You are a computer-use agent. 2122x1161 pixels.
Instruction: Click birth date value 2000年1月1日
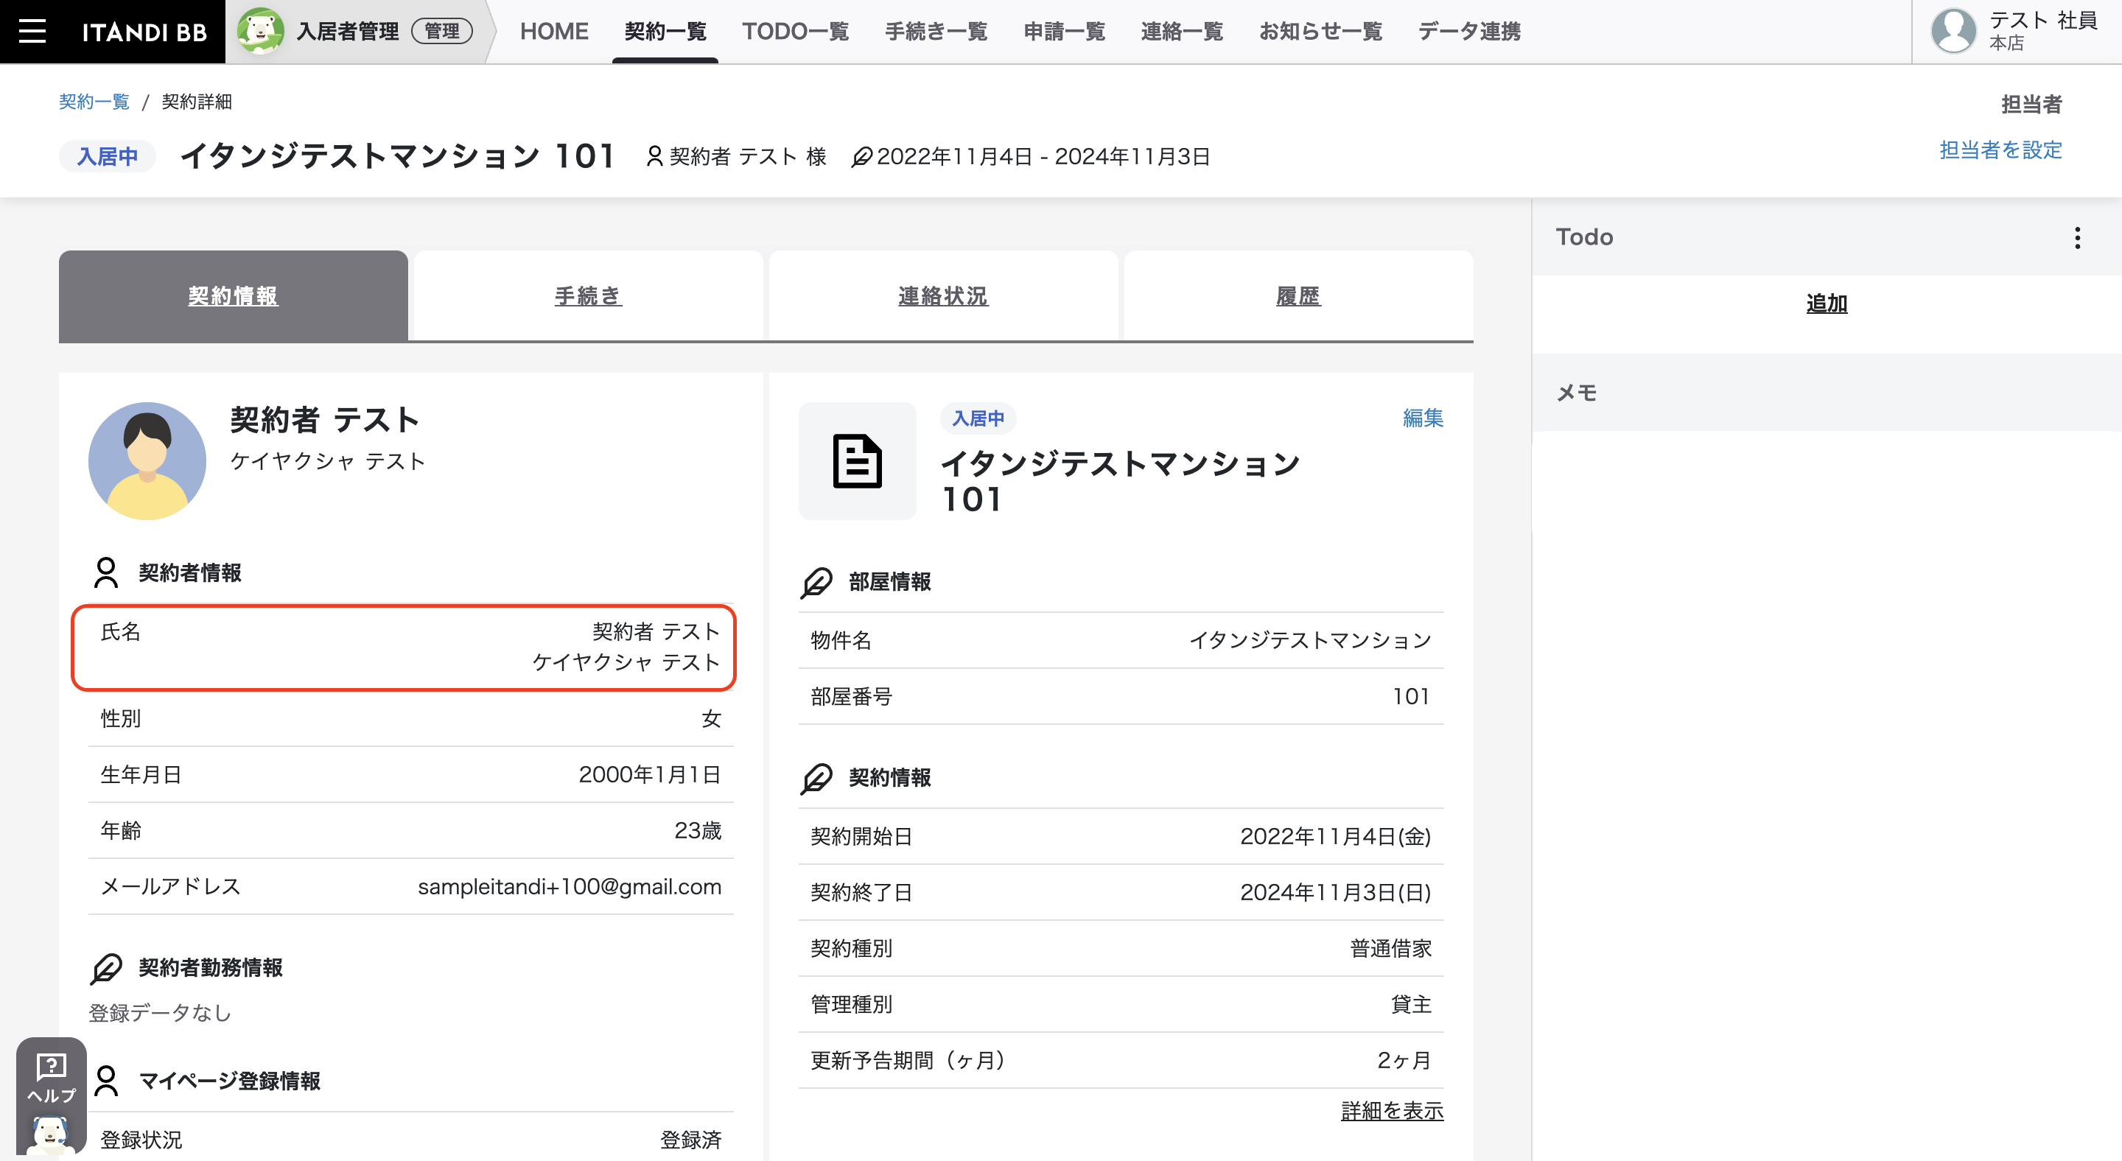coord(650,775)
